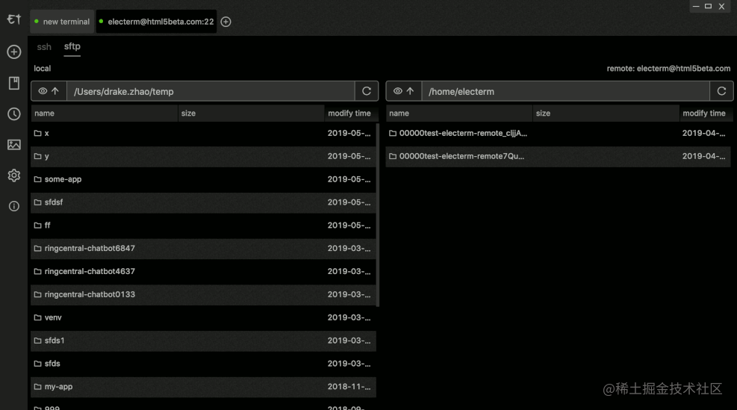The image size is (737, 410).
Task: Select the ringcentral-chatbot6847 folder
Action: click(204, 248)
